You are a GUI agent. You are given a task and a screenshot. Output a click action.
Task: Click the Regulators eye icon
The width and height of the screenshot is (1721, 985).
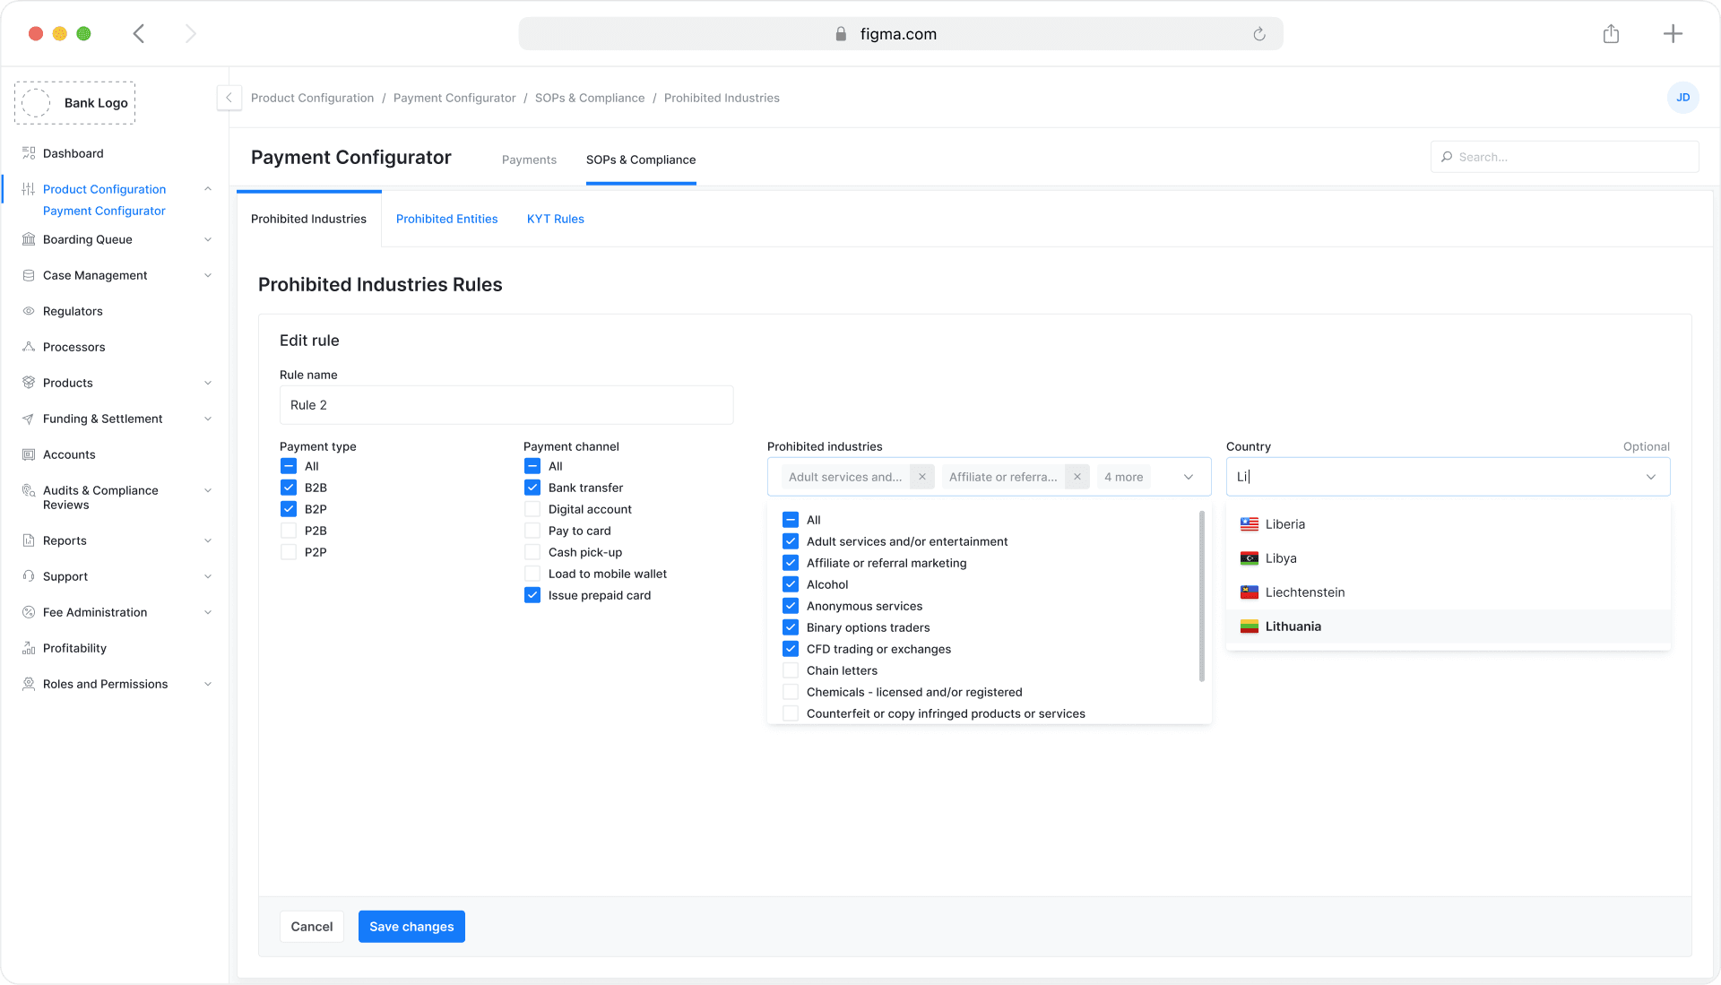pos(29,311)
